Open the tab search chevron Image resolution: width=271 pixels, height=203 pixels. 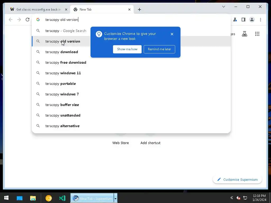pos(223,7)
